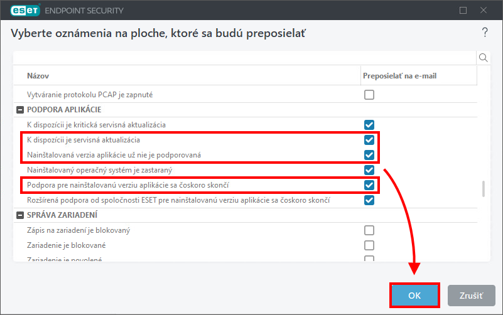Click the search magnifier icon
The height and width of the screenshot is (315, 503).
(483, 58)
